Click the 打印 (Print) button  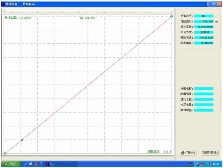pyautogui.click(x=188, y=153)
